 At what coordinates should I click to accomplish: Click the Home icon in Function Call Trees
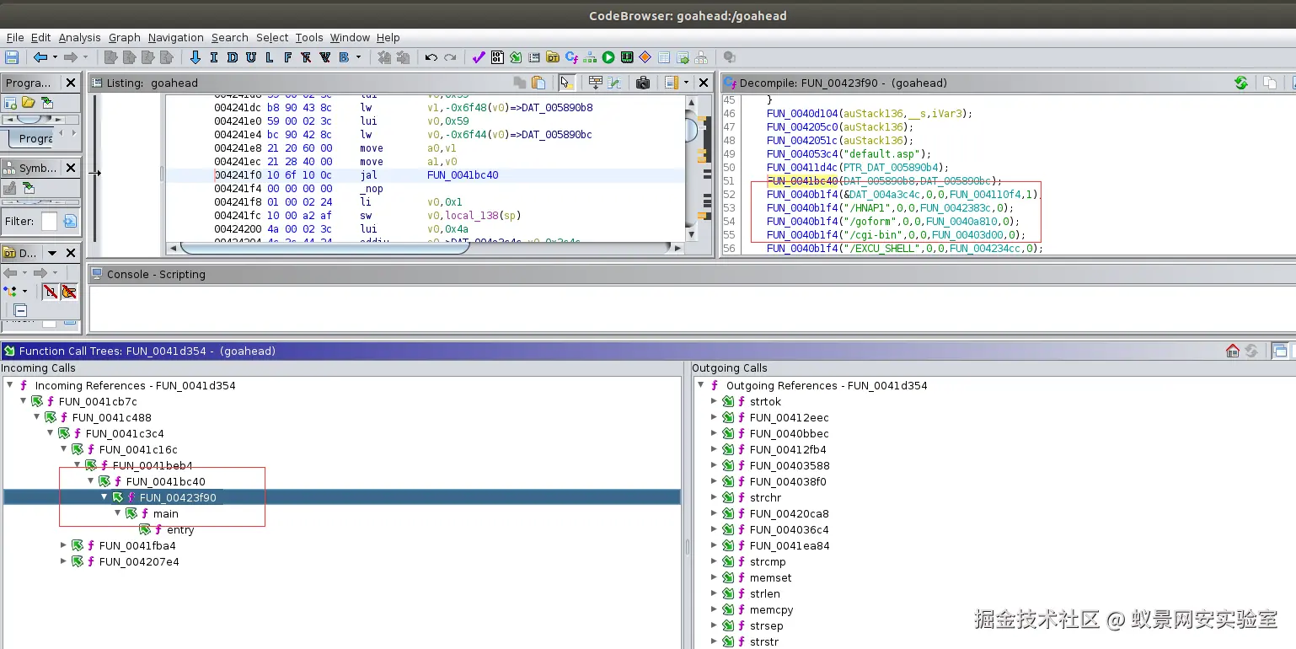point(1232,351)
